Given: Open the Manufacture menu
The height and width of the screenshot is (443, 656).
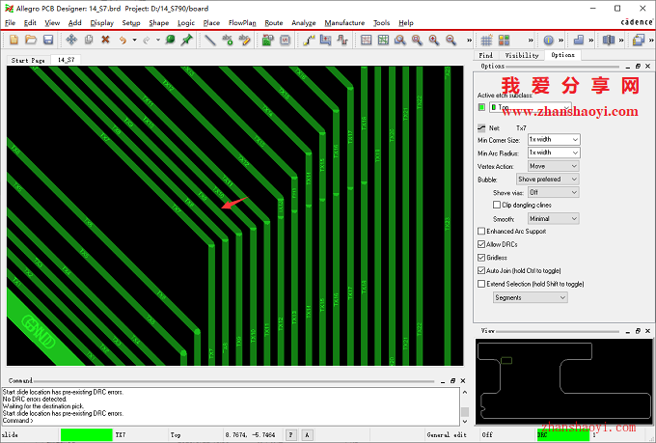Looking at the screenshot, I should [344, 23].
